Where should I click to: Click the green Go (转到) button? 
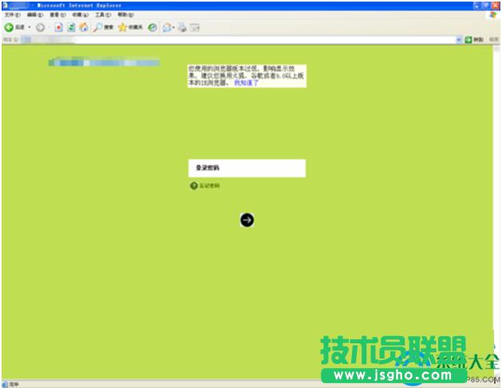[x=474, y=40]
